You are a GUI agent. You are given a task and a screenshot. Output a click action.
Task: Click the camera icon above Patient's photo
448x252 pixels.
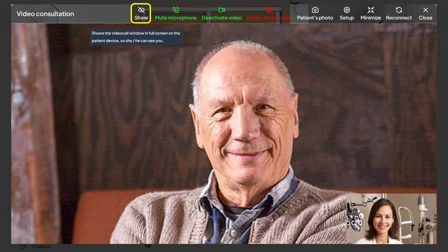[x=315, y=10]
